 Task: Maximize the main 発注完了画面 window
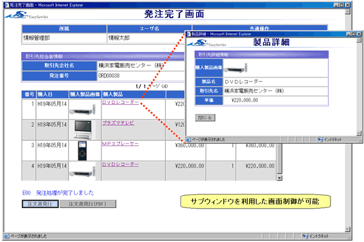[x=342, y=5]
